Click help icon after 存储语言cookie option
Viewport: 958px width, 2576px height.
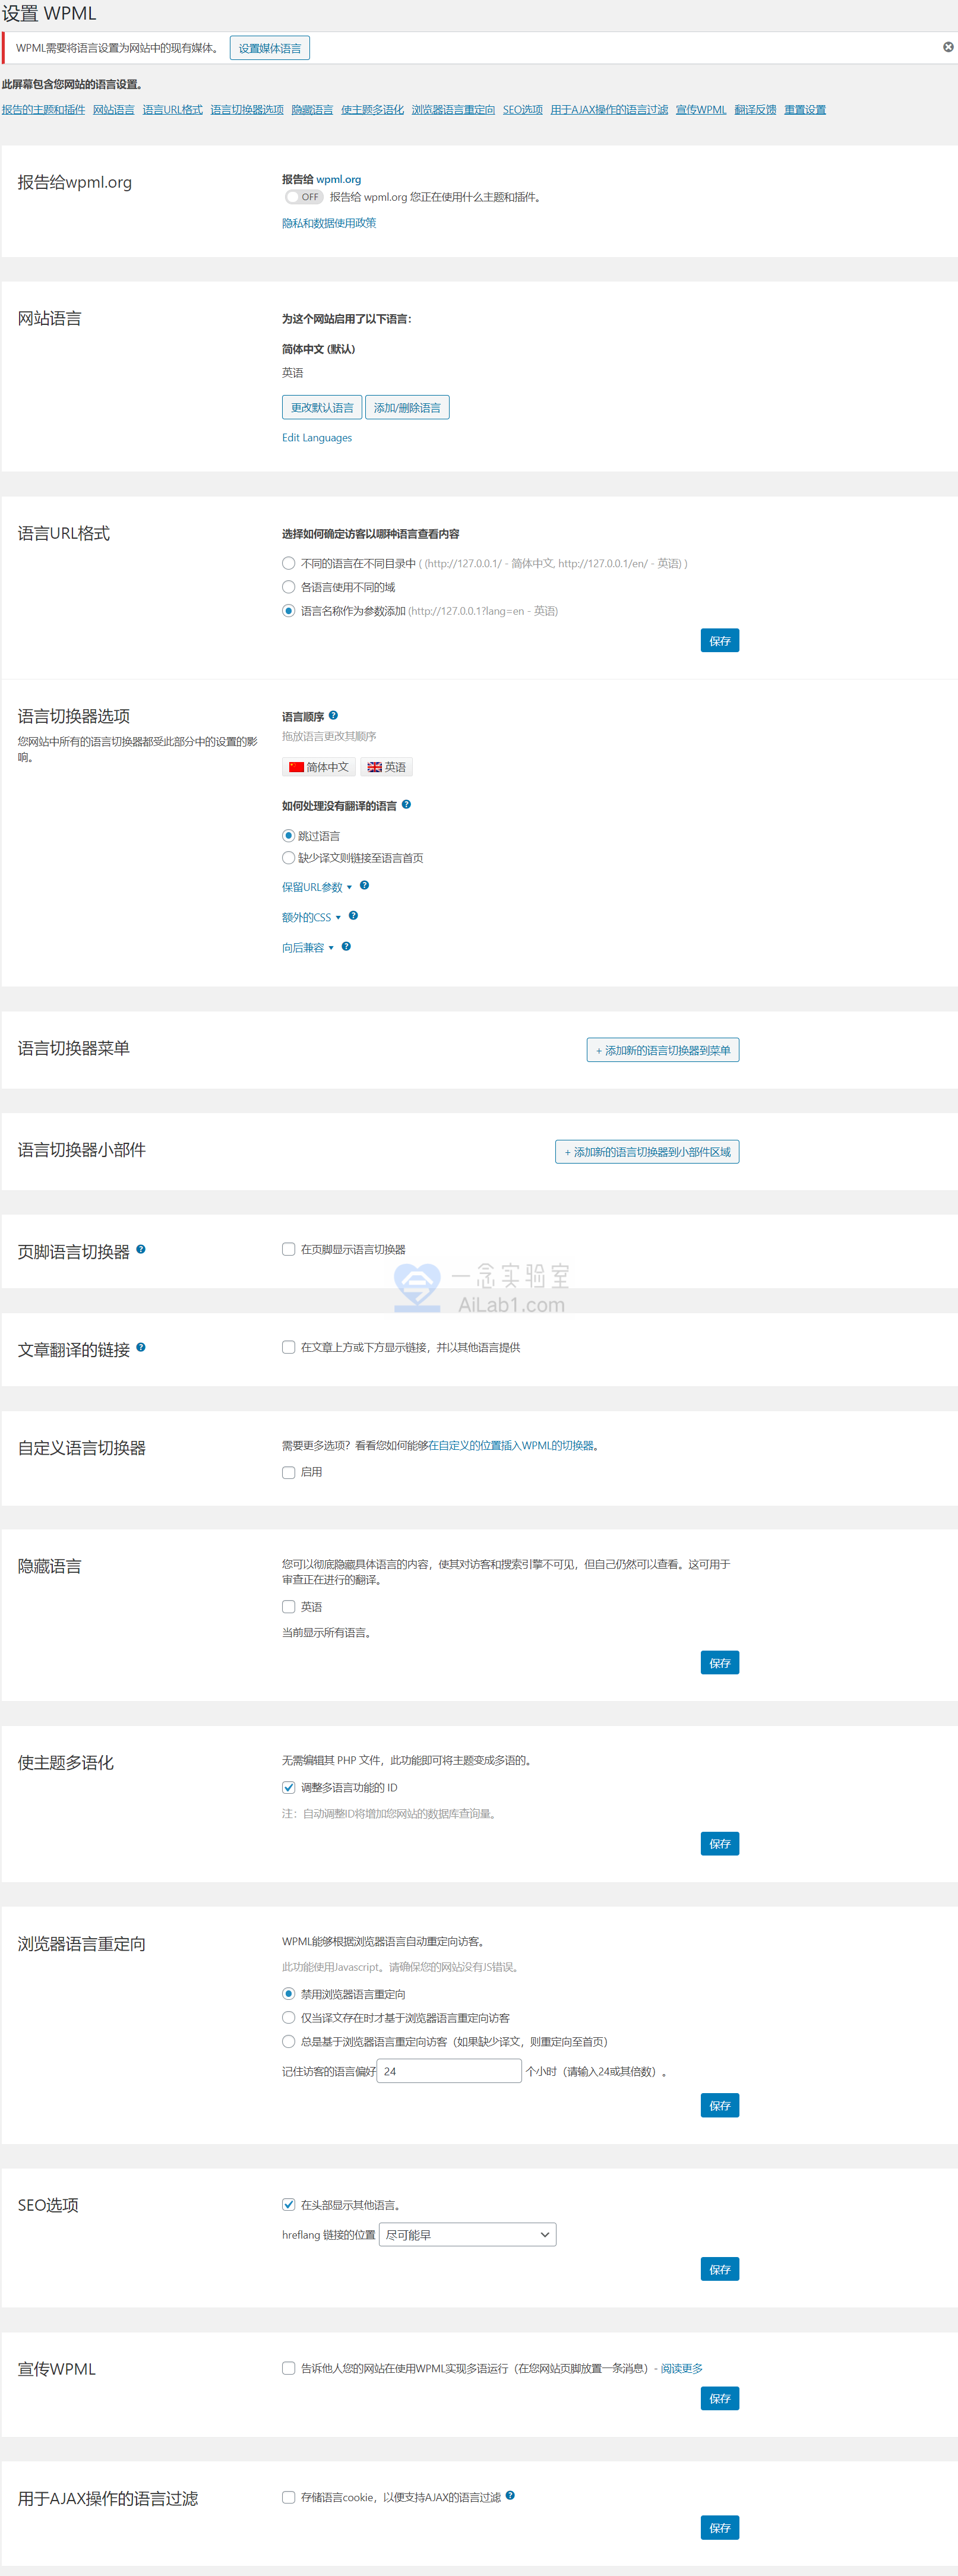point(510,2495)
